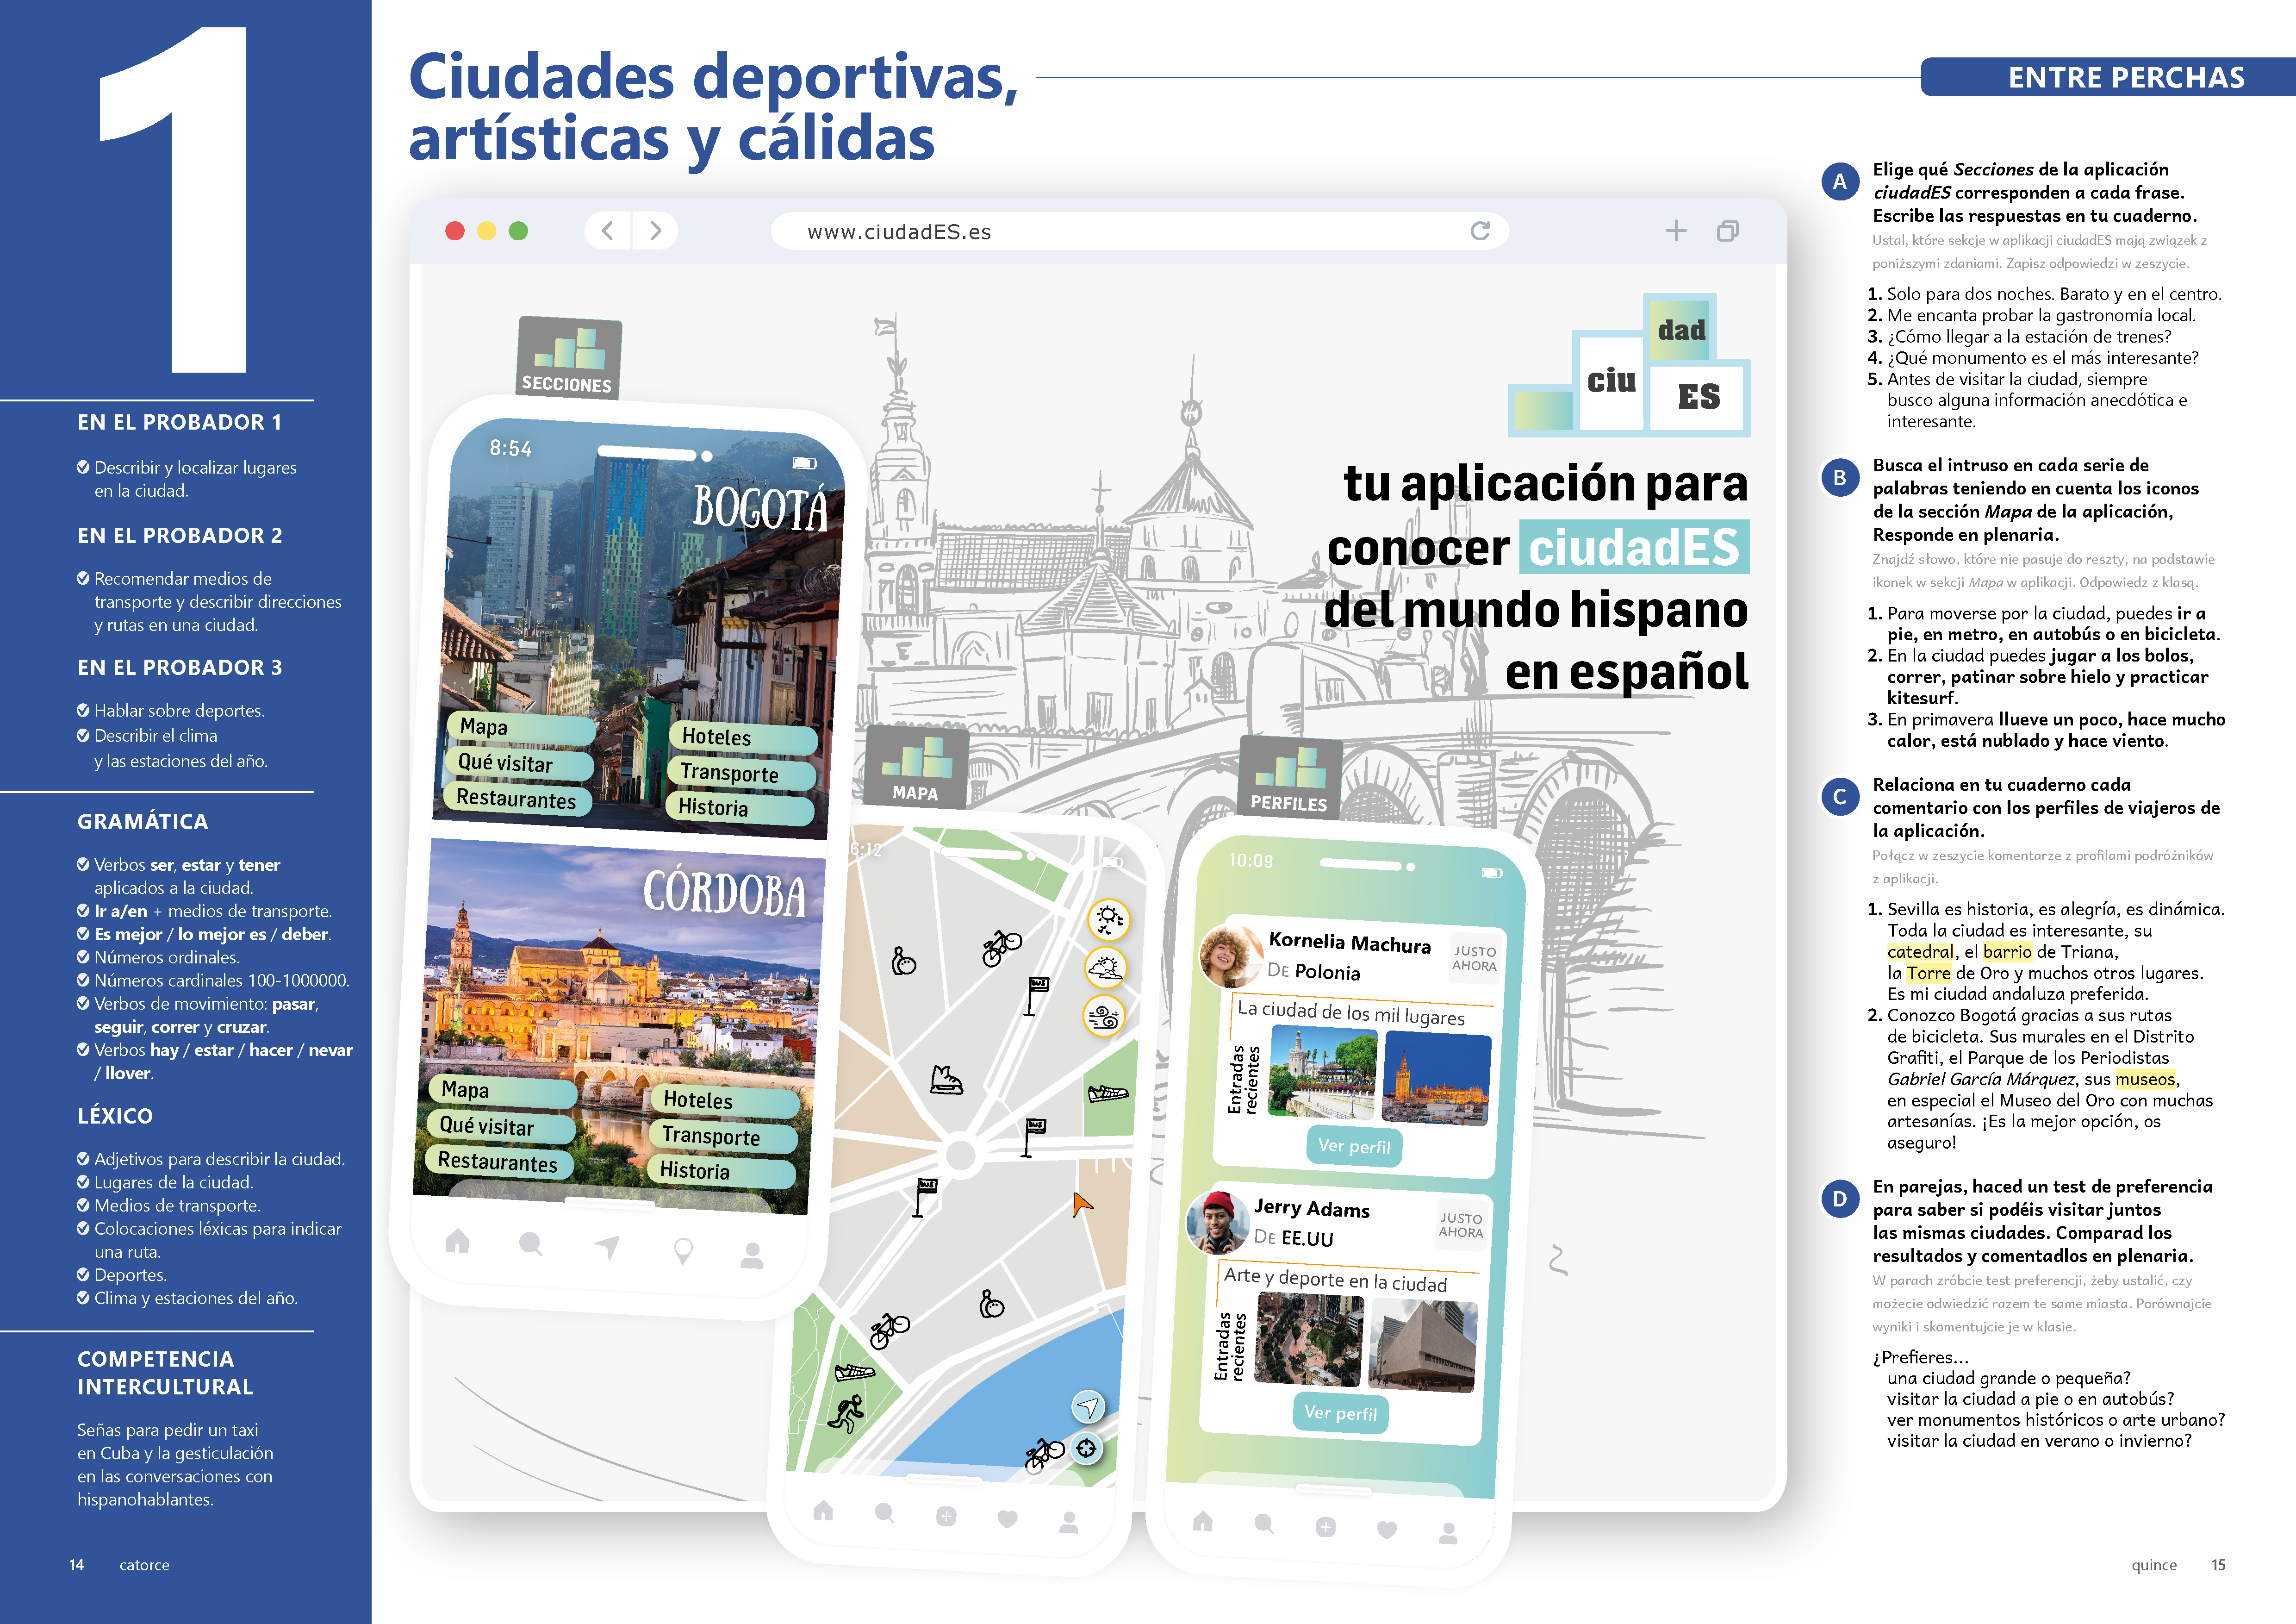Image resolution: width=2296 pixels, height=1624 pixels.
Task: Open Transporte under Córdoba
Action: (723, 1136)
